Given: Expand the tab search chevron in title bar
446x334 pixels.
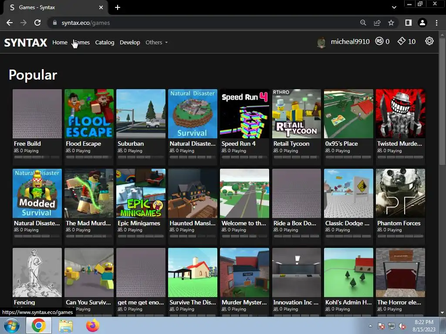Looking at the screenshot, I should pos(394,7).
